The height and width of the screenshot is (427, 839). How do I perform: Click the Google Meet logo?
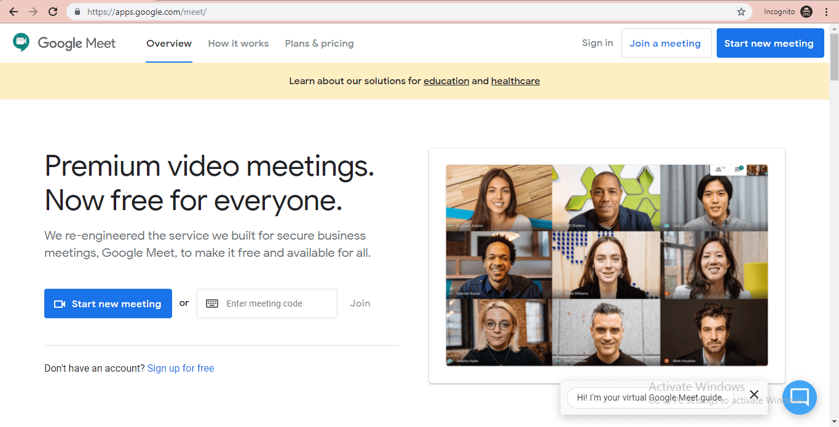point(64,43)
